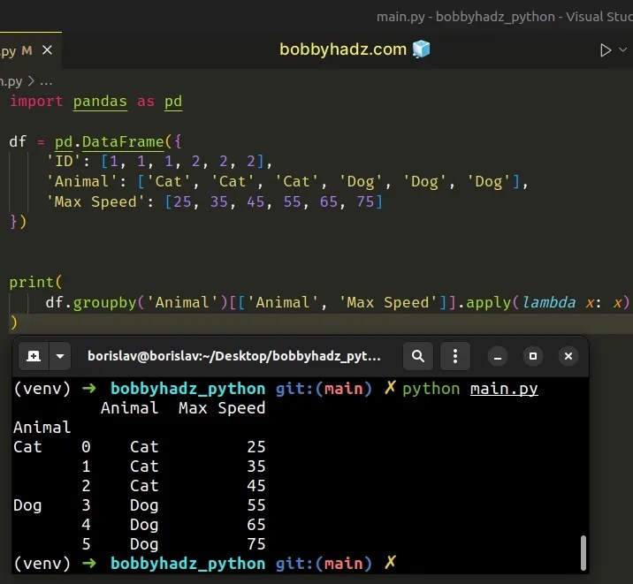Click the value 75 in terminal output
Screen dimensions: 633x584
(256, 544)
